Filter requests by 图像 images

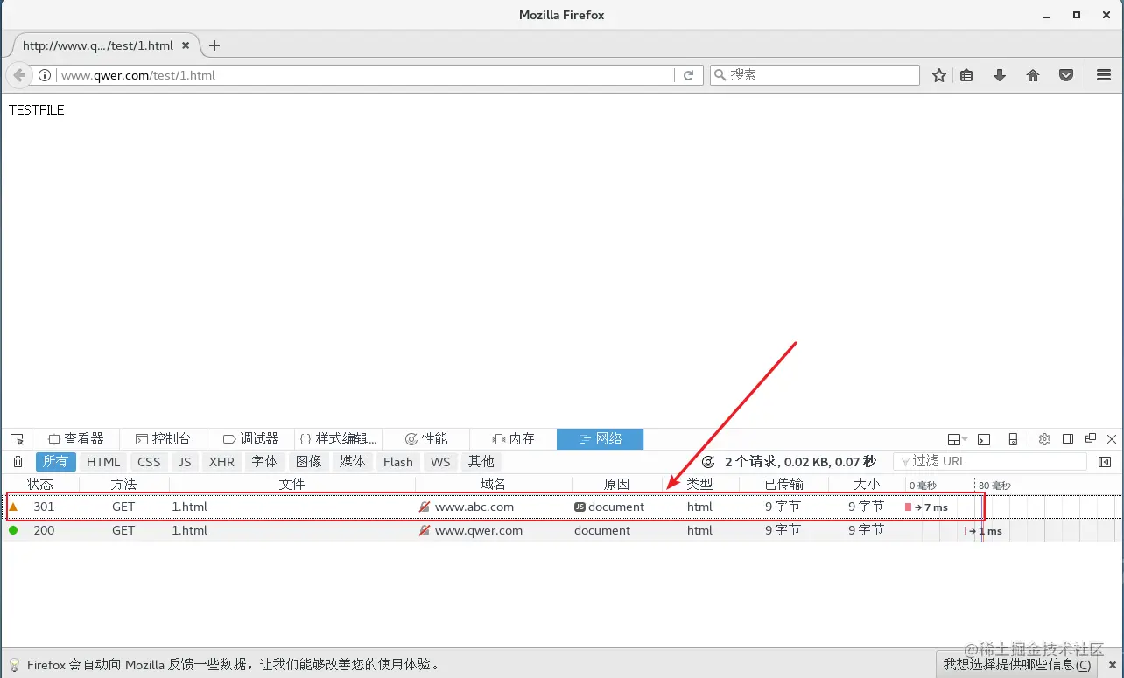coord(309,462)
